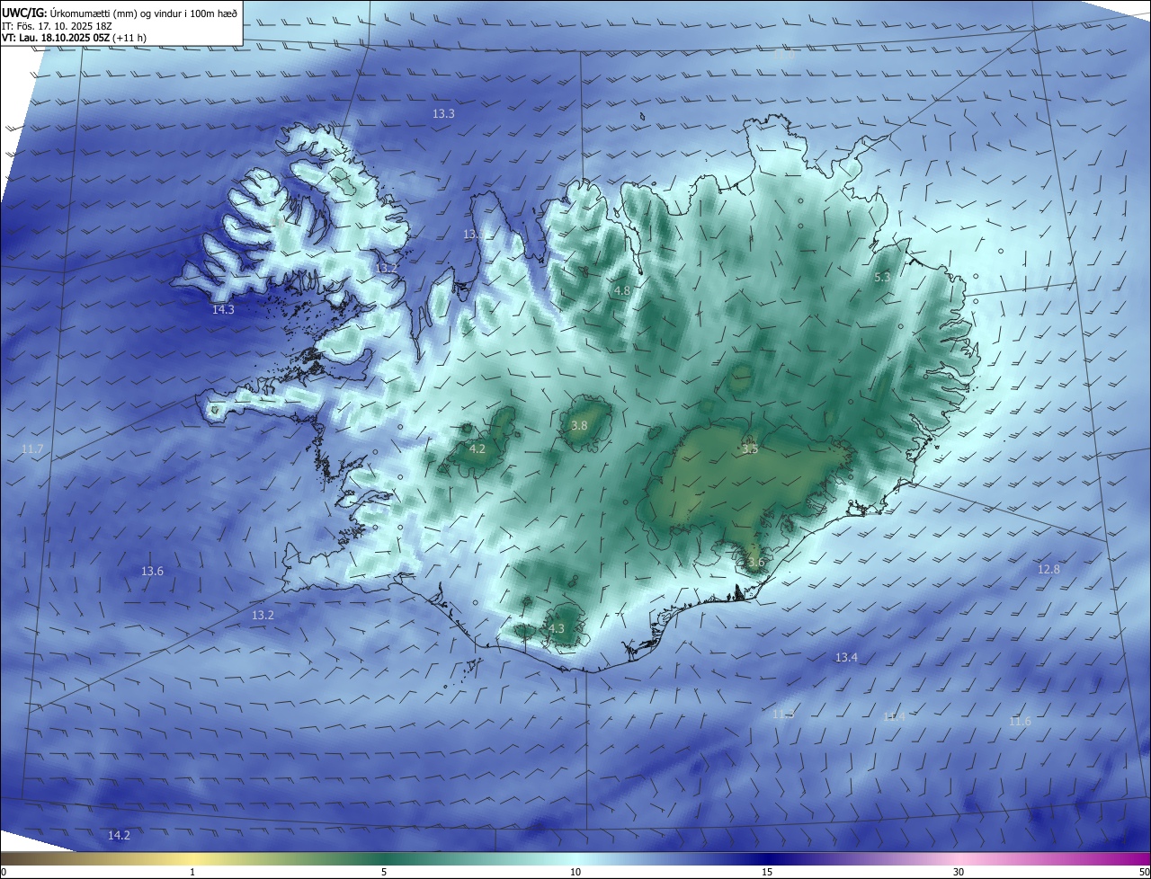The height and width of the screenshot is (879, 1151).
Task: Click the 4.2 value label on Langjökull
Action: tap(477, 448)
